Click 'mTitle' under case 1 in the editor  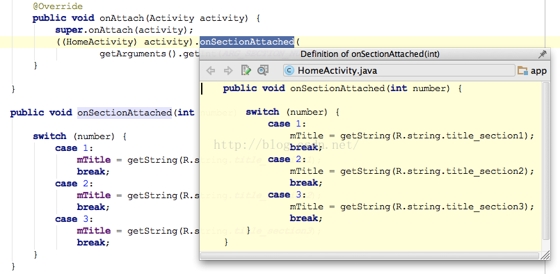click(x=94, y=160)
